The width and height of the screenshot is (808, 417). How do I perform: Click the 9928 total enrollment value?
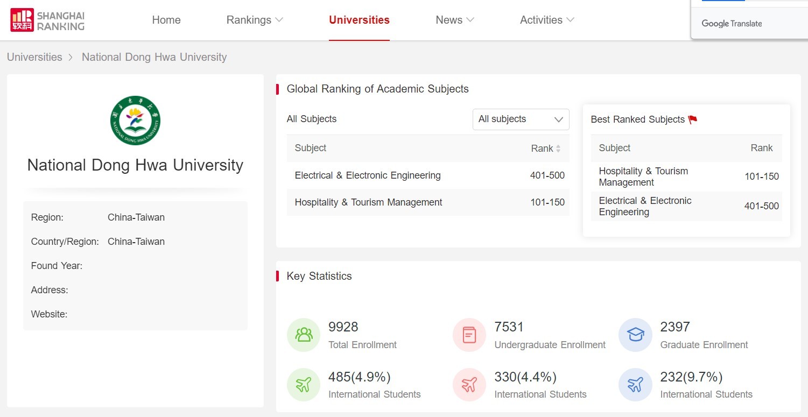(x=343, y=327)
